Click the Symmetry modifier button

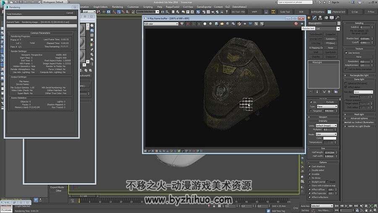pyautogui.click(x=331, y=39)
